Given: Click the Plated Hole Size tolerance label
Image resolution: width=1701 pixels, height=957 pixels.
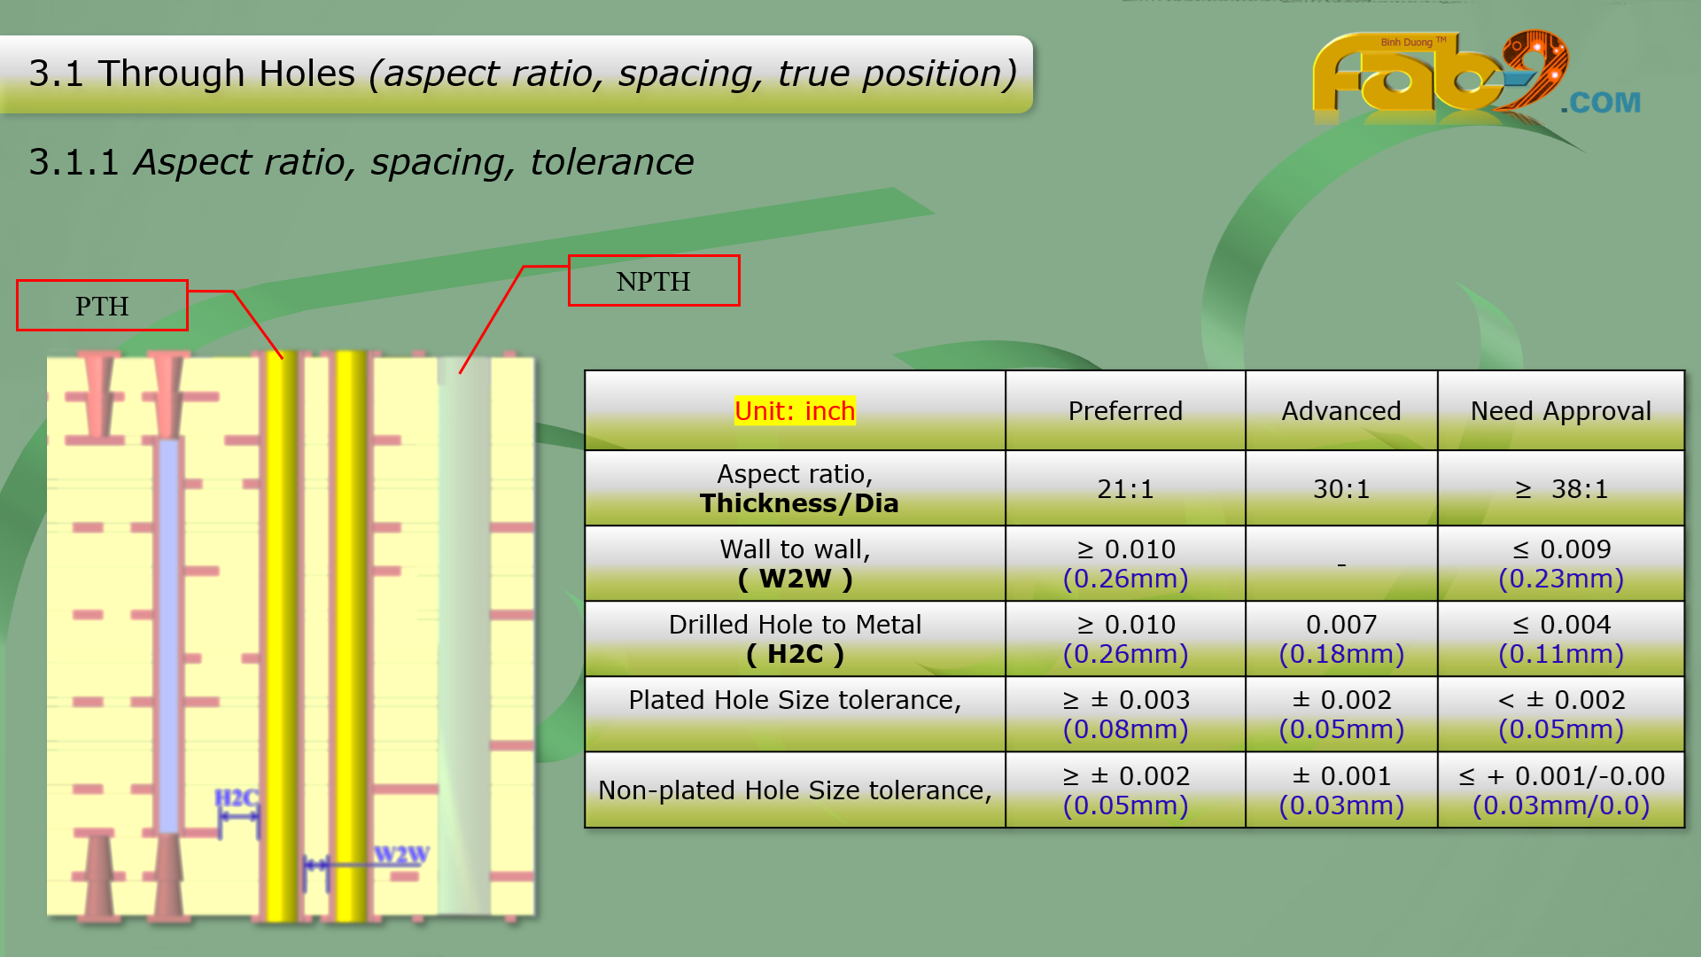Looking at the screenshot, I should coord(795,700).
